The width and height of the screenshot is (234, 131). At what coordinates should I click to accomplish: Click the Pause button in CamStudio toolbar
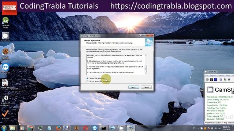click(211, 80)
